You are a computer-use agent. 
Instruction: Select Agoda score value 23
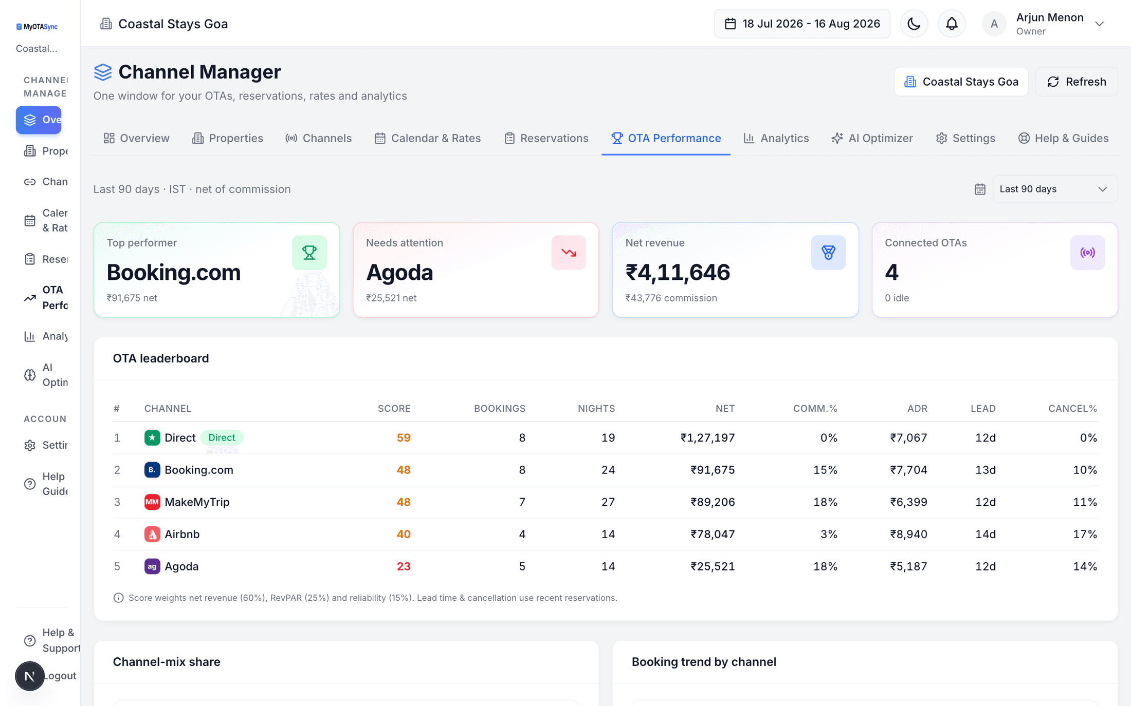404,566
